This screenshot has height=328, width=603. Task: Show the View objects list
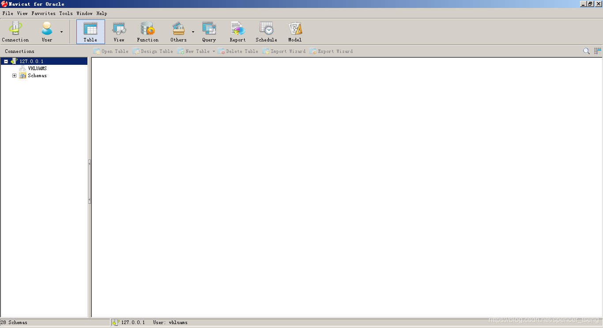point(119,32)
